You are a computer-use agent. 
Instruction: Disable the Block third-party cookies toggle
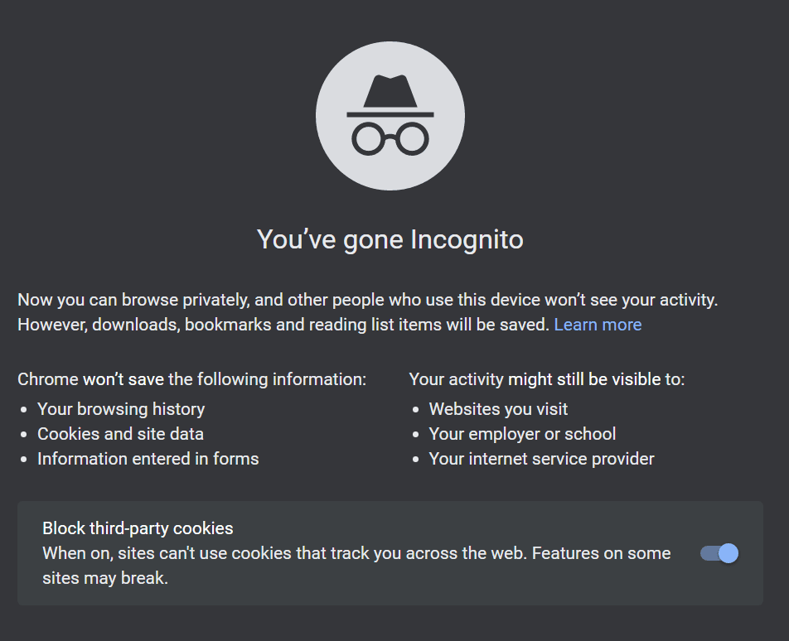pos(719,553)
